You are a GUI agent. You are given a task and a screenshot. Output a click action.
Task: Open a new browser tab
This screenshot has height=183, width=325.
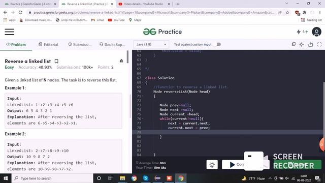(178, 4)
